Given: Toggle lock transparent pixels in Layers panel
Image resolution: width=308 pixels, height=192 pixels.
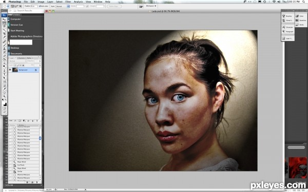Looking at the screenshot, I should (x=15, y=65).
